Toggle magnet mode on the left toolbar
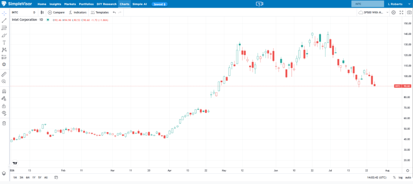The height and width of the screenshot is (184, 413). [x=4, y=91]
